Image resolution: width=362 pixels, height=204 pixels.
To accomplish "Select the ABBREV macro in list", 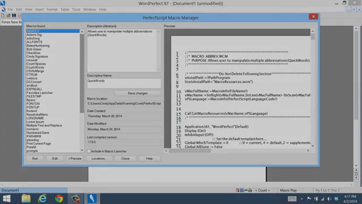I will [x=53, y=31].
